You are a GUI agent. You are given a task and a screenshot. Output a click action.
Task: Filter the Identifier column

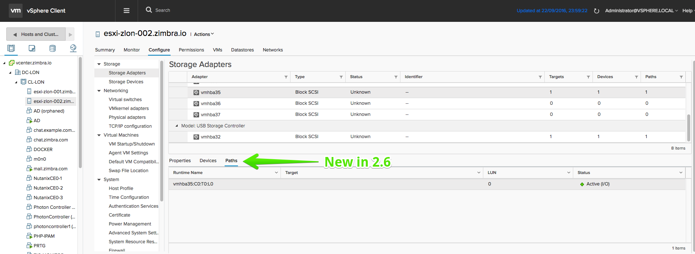coord(540,77)
